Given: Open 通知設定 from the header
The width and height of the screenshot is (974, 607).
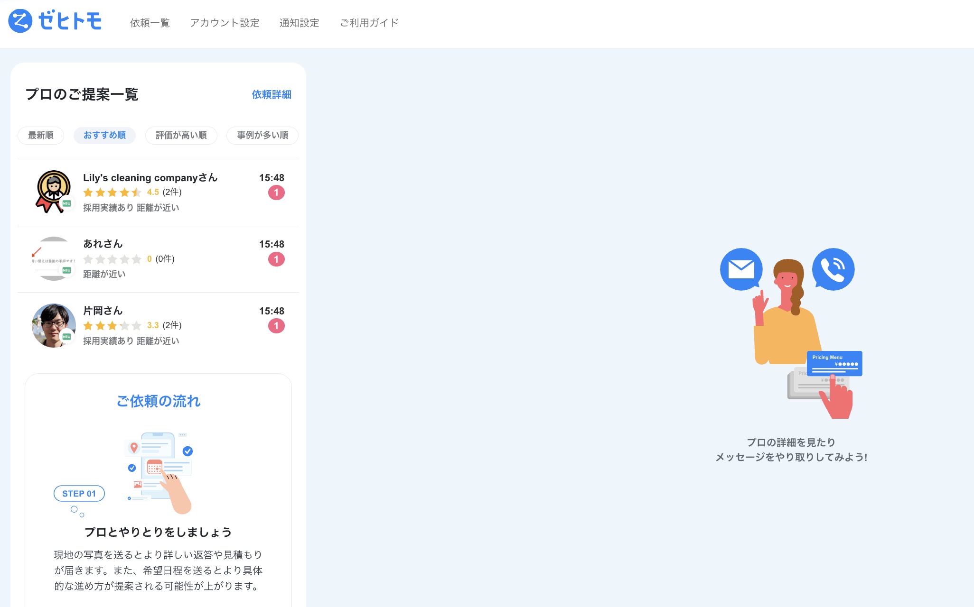Looking at the screenshot, I should (x=299, y=23).
